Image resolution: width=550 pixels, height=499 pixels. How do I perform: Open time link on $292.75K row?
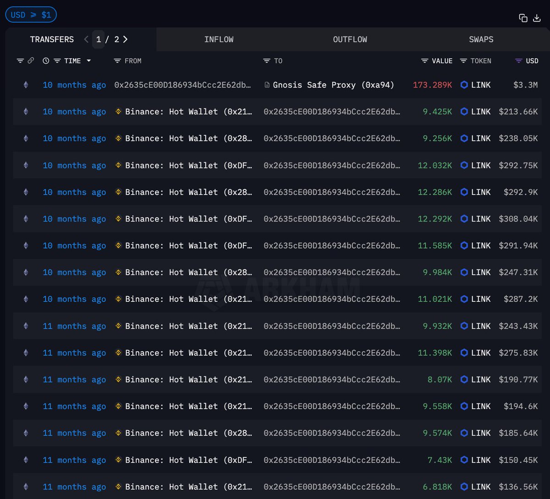(74, 165)
